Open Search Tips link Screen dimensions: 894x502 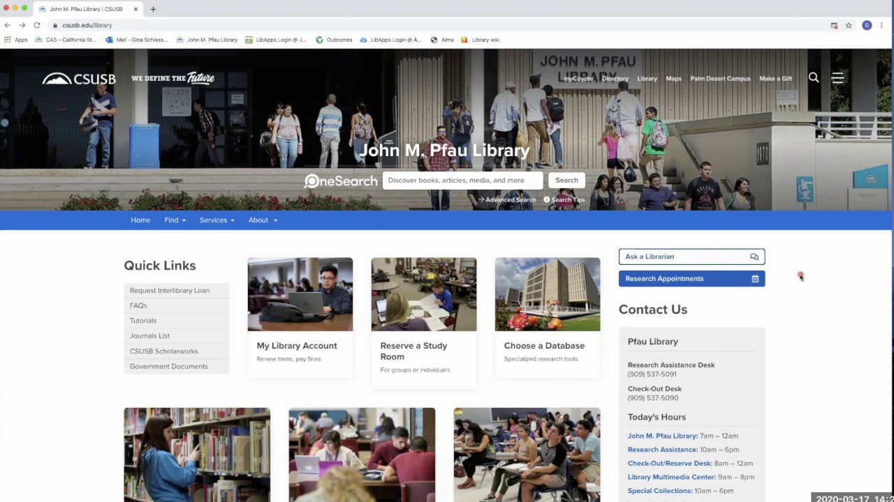[x=564, y=199]
